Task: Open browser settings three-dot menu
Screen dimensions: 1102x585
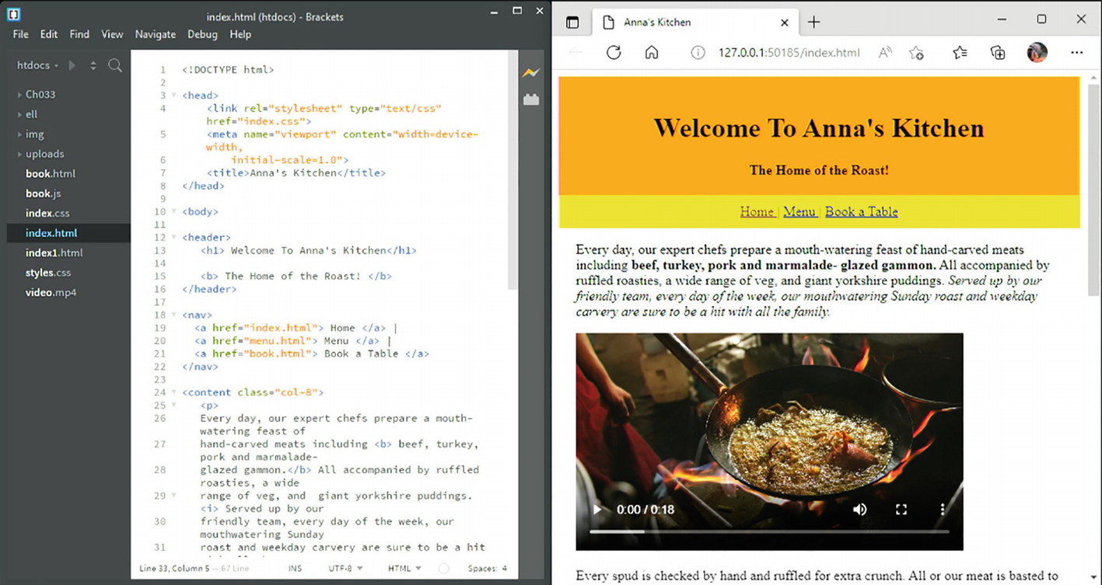Action: [x=1076, y=53]
